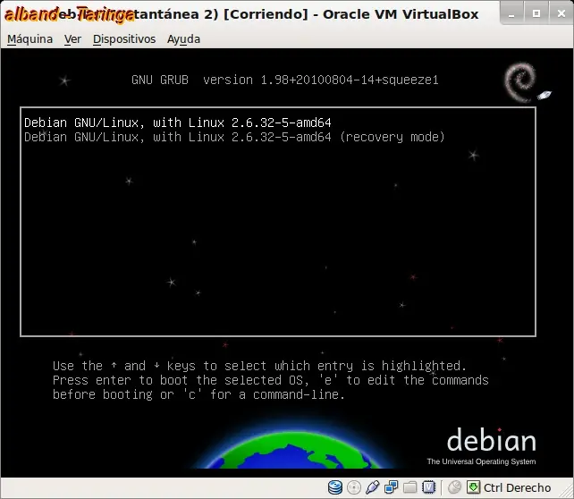Click the 'Use the ↑ and ↓ keys' instruction line
The image size is (574, 499).
pos(259,366)
